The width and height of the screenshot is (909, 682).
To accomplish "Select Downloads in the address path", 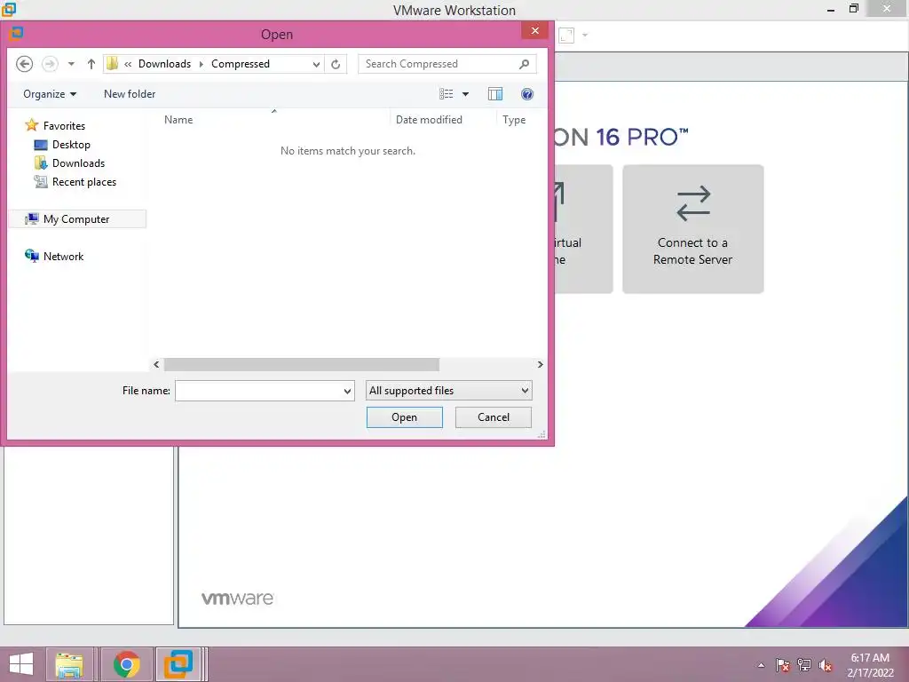I will click(164, 64).
